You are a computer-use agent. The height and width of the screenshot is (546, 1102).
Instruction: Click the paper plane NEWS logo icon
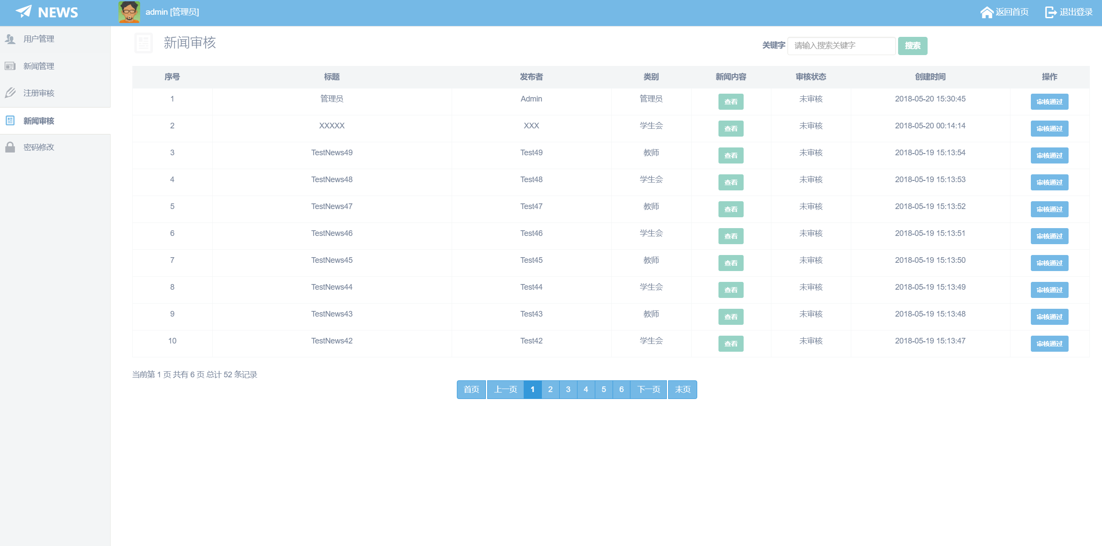tap(24, 12)
